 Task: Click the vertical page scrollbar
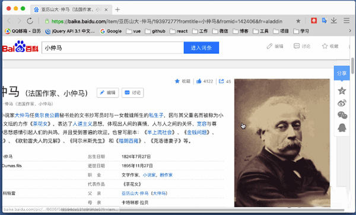pyautogui.click(x=352, y=66)
